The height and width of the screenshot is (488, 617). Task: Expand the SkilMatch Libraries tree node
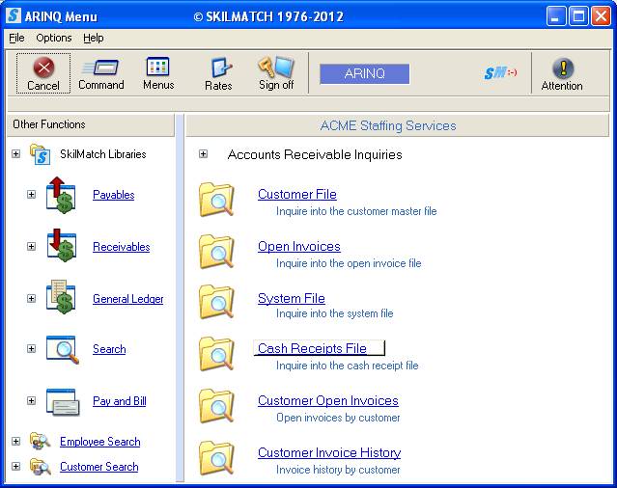tap(15, 153)
